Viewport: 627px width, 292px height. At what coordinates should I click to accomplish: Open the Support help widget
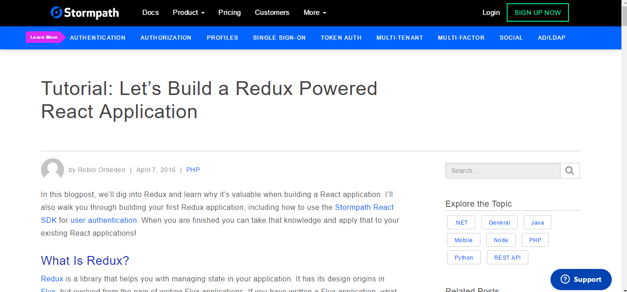click(x=580, y=279)
